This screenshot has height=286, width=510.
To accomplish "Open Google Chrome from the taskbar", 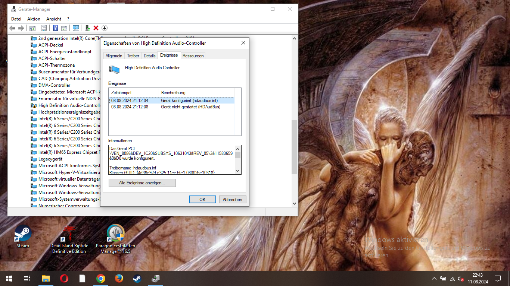I will click(100, 279).
